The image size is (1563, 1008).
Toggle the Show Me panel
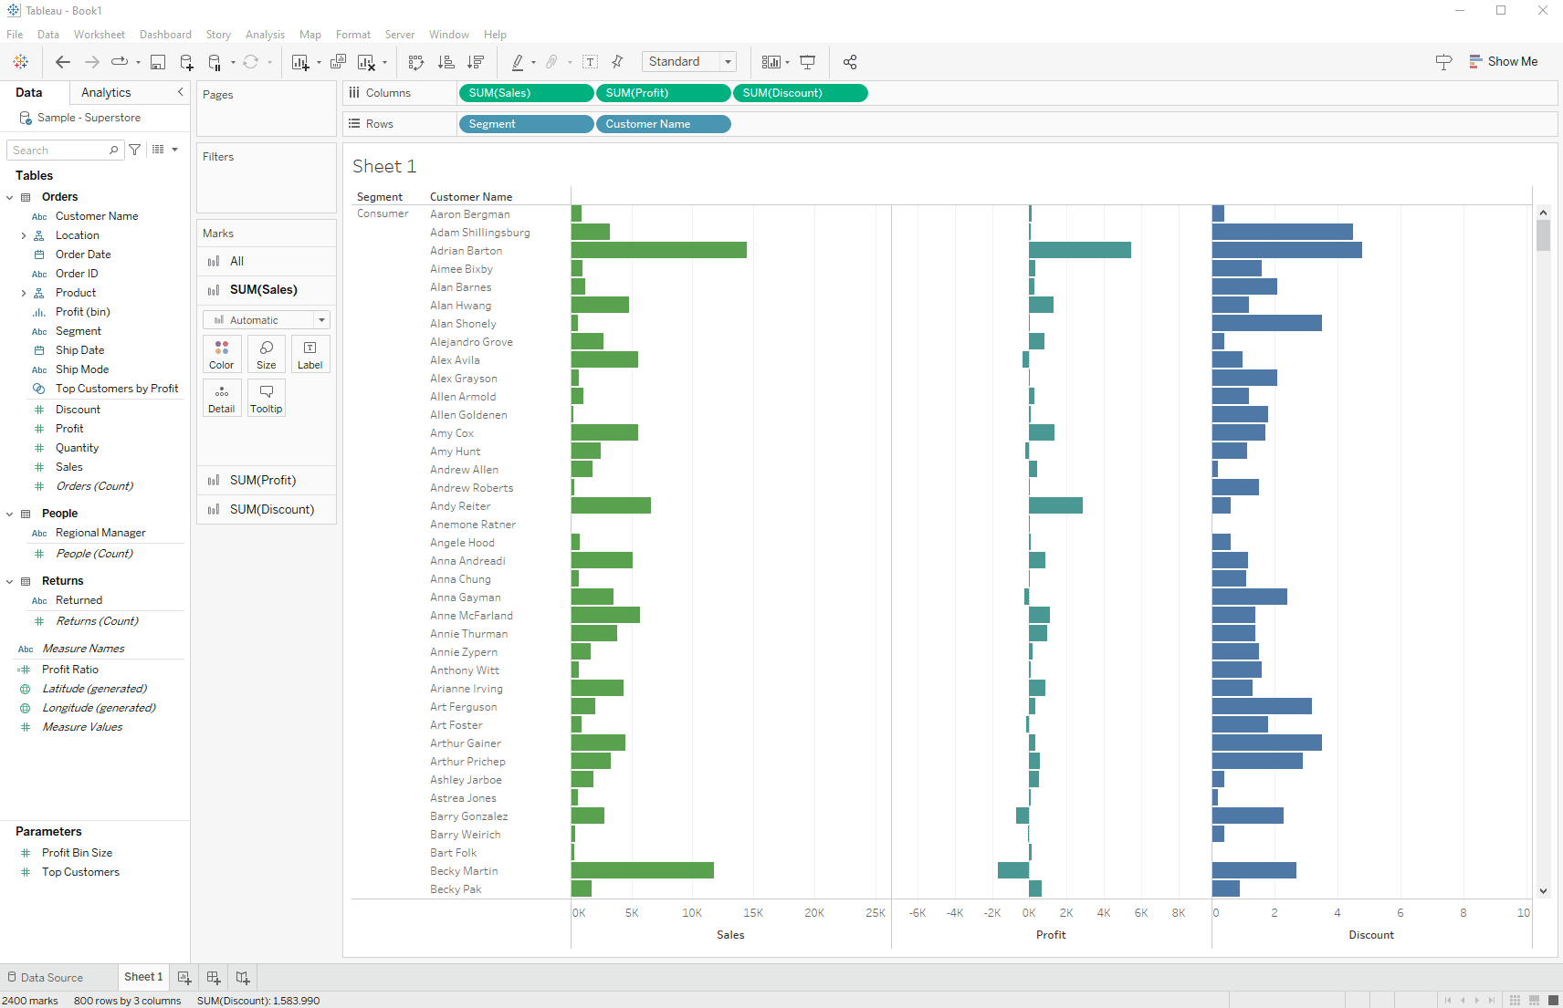click(x=1504, y=62)
